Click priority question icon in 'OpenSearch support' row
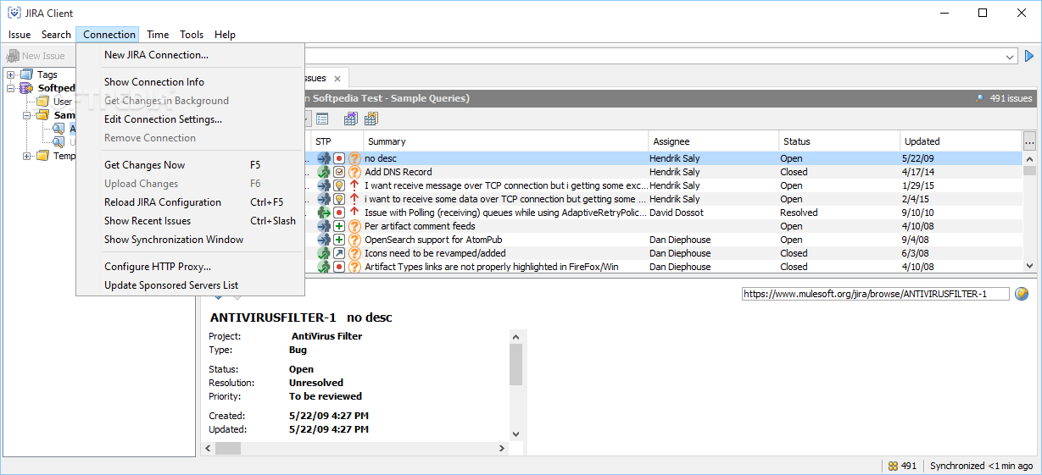The image size is (1042, 475). coord(354,240)
